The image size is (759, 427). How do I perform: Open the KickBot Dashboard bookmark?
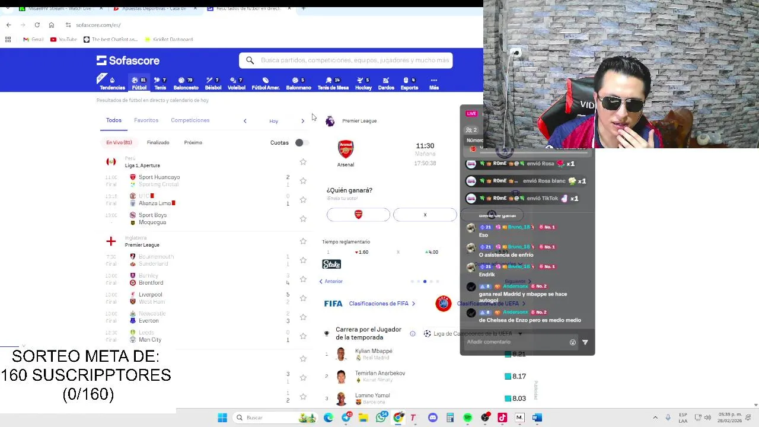[x=168, y=39]
